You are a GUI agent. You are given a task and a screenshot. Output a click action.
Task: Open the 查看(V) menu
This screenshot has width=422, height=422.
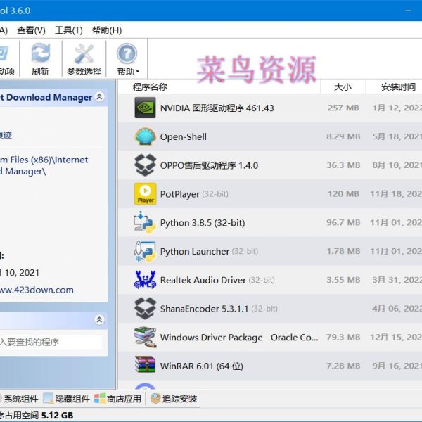[31, 30]
